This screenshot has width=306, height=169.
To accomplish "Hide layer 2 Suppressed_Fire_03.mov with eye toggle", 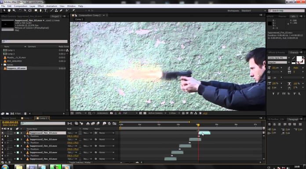I will click(3, 133).
